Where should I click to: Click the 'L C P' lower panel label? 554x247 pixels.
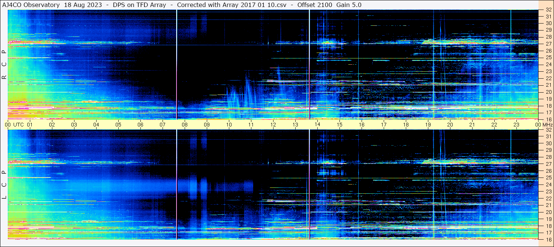tap(4, 185)
